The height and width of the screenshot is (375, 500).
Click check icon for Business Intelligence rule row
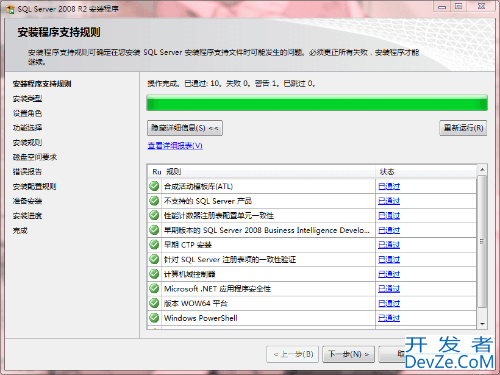pos(154,230)
